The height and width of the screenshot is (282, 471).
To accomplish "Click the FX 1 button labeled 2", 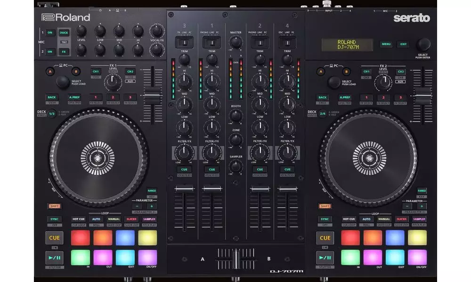I will point(113,97).
